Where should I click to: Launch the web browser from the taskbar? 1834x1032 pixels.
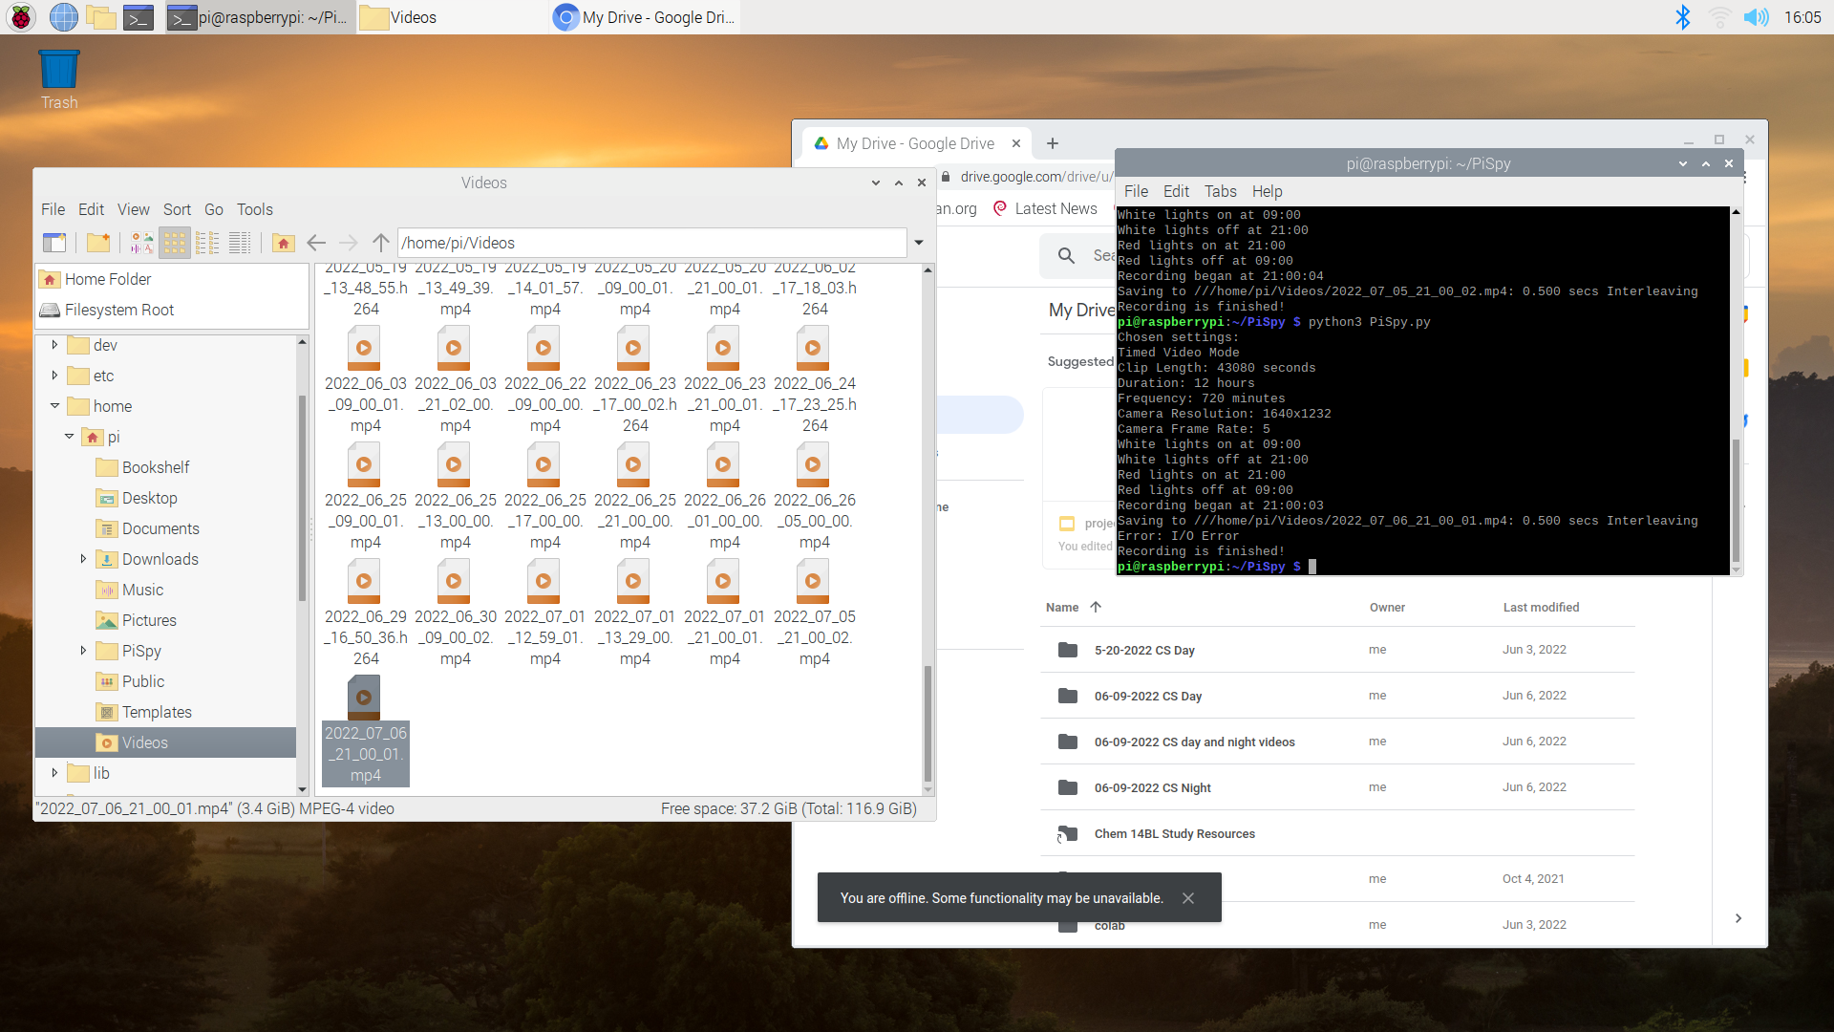(x=63, y=16)
